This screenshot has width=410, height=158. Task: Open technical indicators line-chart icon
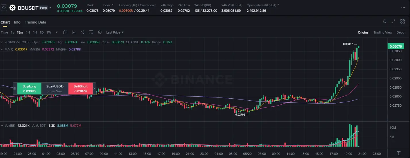pyautogui.click(x=74, y=32)
